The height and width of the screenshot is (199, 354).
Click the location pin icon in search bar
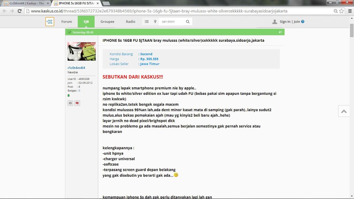click(155, 22)
